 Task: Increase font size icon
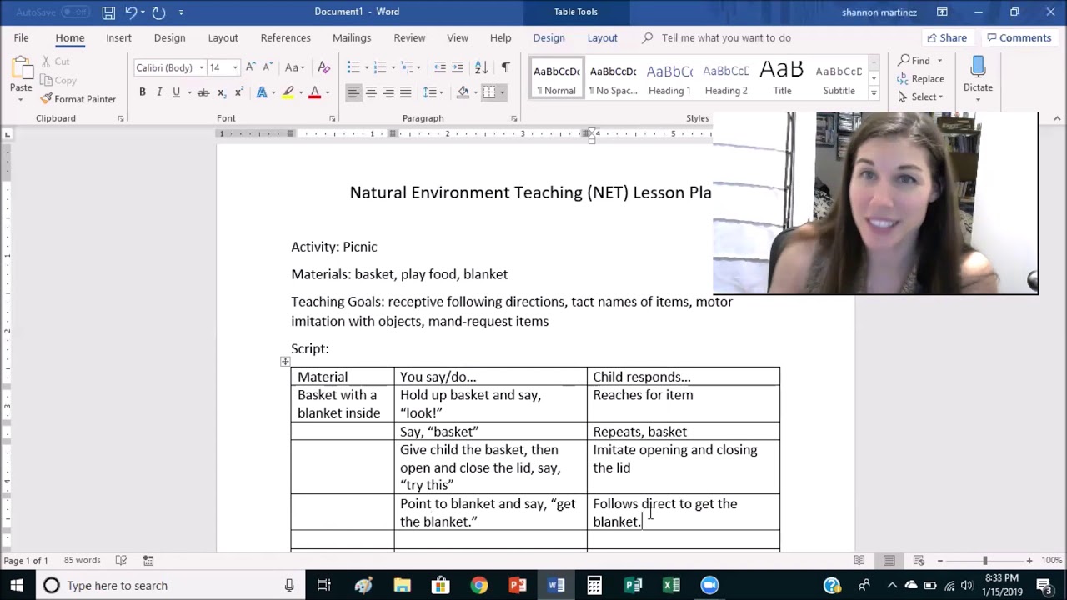click(x=251, y=67)
